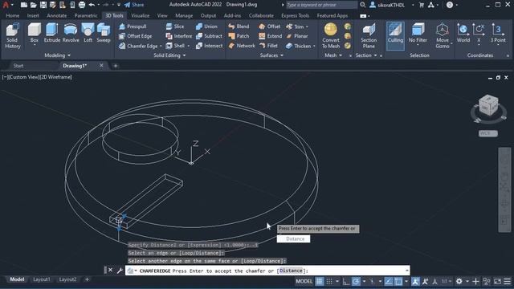514x289 pixels.
Task: Switch to the Annotate ribbon tab
Action: click(56, 15)
